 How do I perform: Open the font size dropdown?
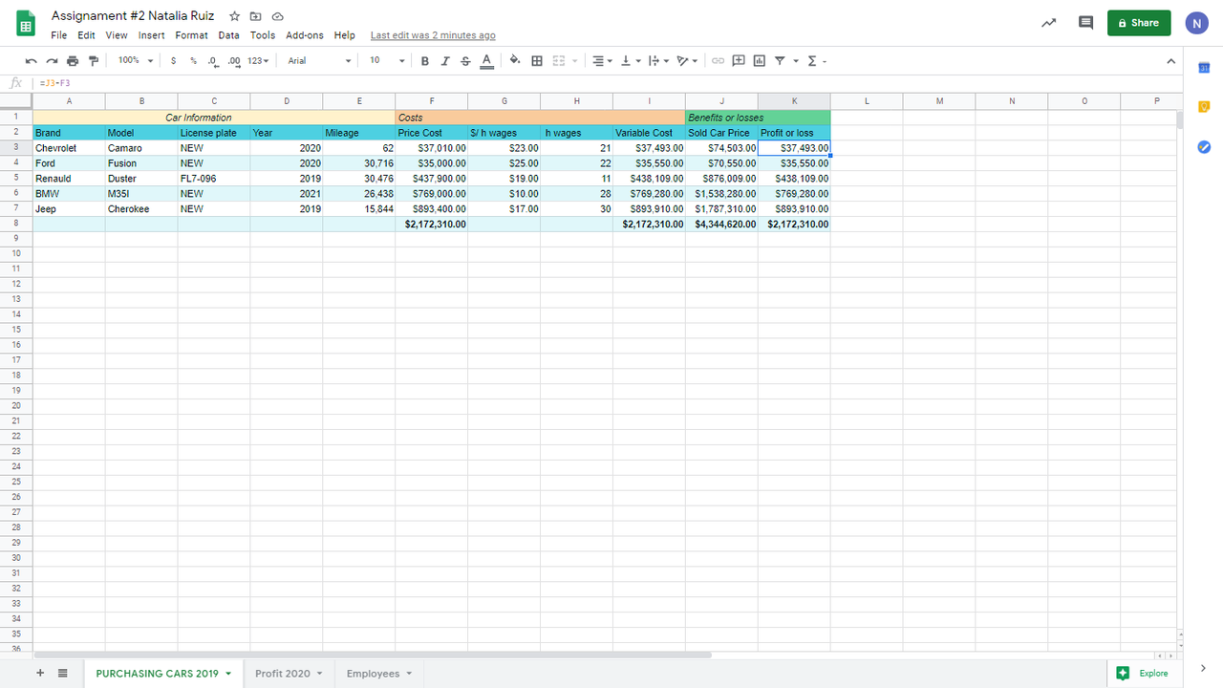pyautogui.click(x=387, y=60)
